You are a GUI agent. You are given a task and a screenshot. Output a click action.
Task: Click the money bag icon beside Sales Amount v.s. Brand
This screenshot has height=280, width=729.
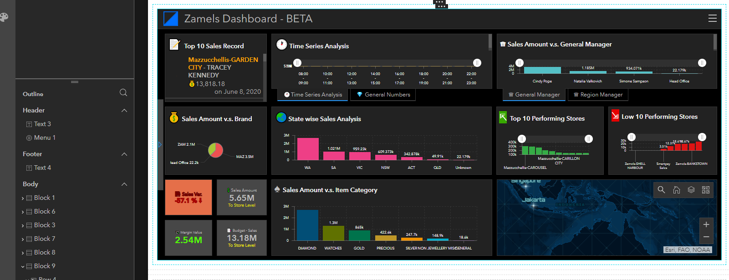coord(174,117)
